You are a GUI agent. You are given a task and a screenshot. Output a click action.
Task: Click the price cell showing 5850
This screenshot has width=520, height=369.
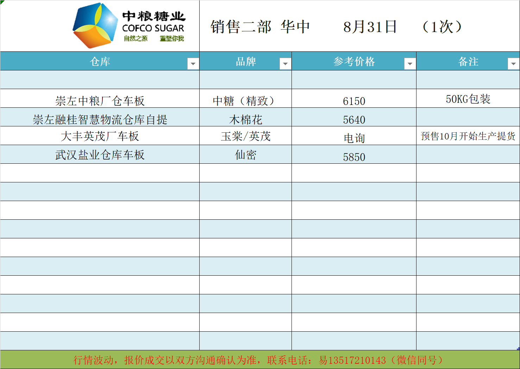[x=354, y=157]
